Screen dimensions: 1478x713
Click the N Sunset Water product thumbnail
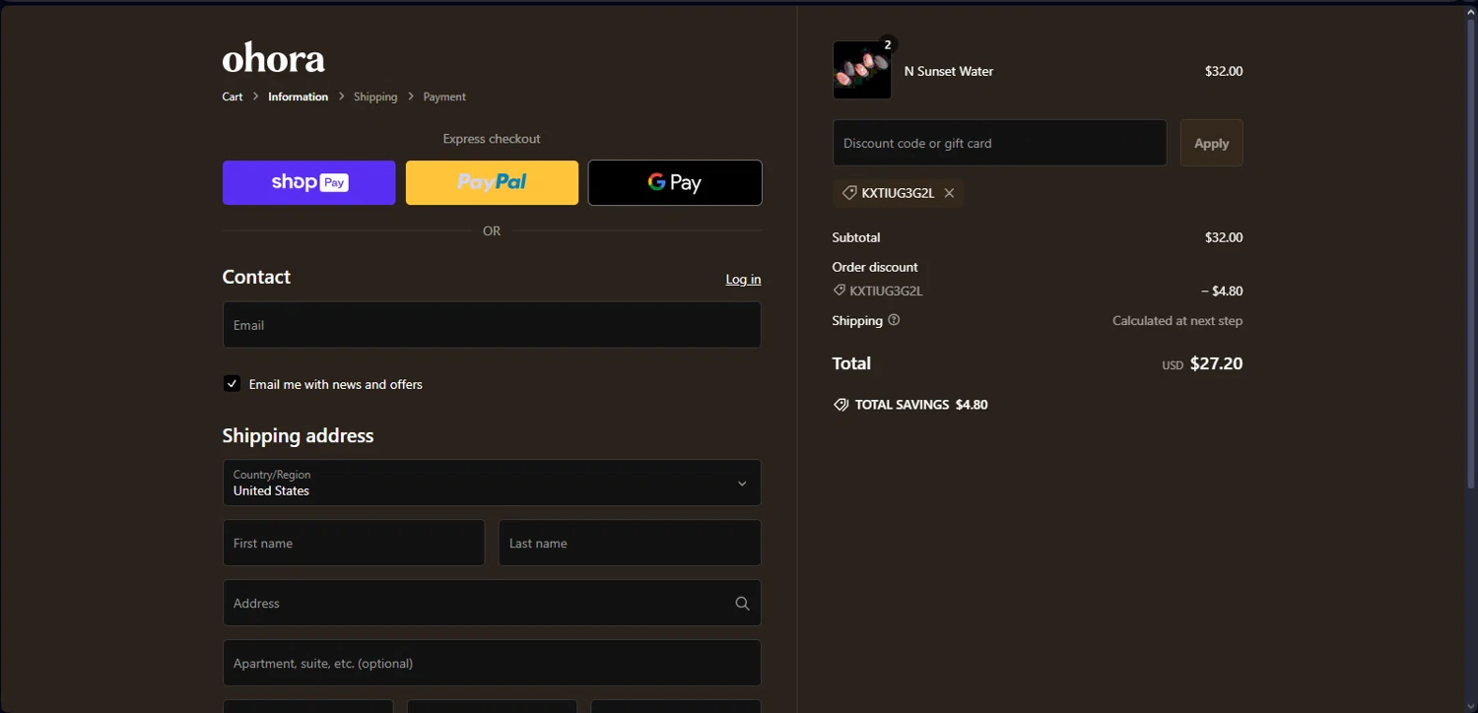pos(862,70)
